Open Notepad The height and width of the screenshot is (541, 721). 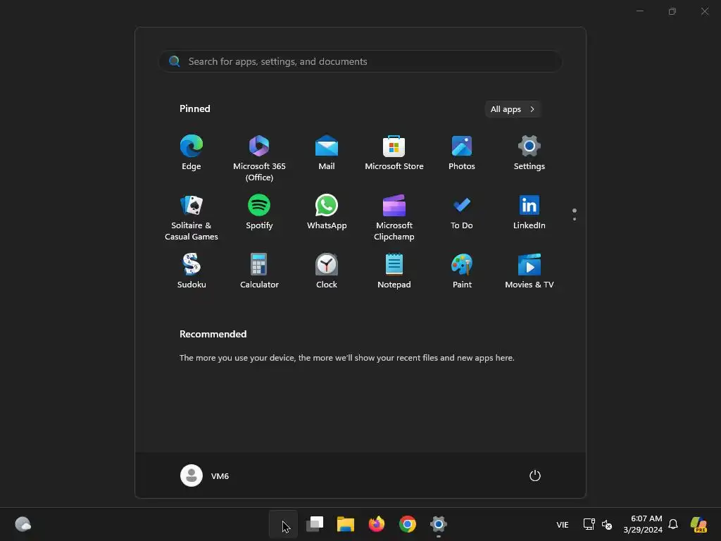click(x=394, y=271)
